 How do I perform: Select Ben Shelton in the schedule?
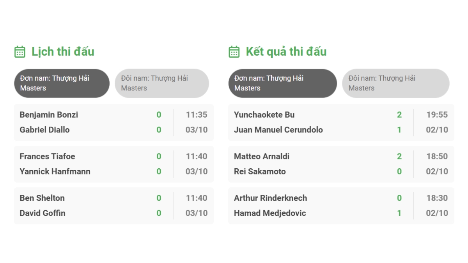(x=42, y=198)
